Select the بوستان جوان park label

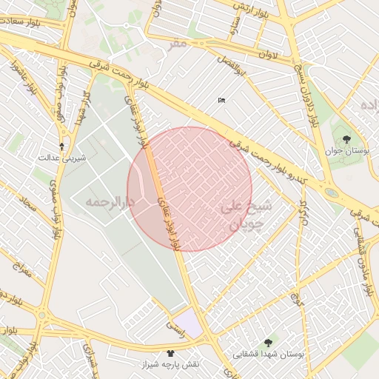tap(346, 151)
